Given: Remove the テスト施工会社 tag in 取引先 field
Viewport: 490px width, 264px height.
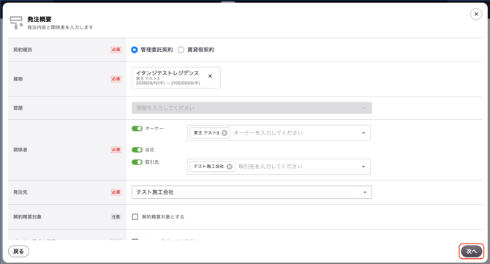Looking at the screenshot, I should (230, 167).
